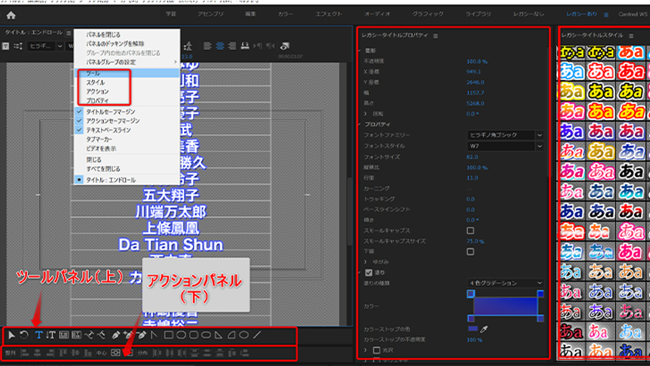Toggle the スモールキャップス checkbox
Screen dimensions: 650x366
tap(470, 231)
